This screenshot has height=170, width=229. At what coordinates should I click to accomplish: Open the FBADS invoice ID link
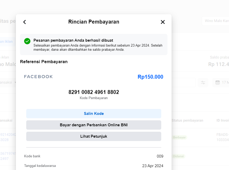(222, 137)
